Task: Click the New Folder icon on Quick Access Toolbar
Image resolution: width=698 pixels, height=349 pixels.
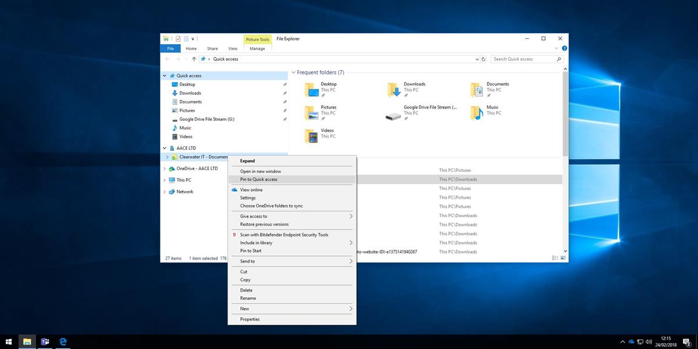Action: coord(185,38)
